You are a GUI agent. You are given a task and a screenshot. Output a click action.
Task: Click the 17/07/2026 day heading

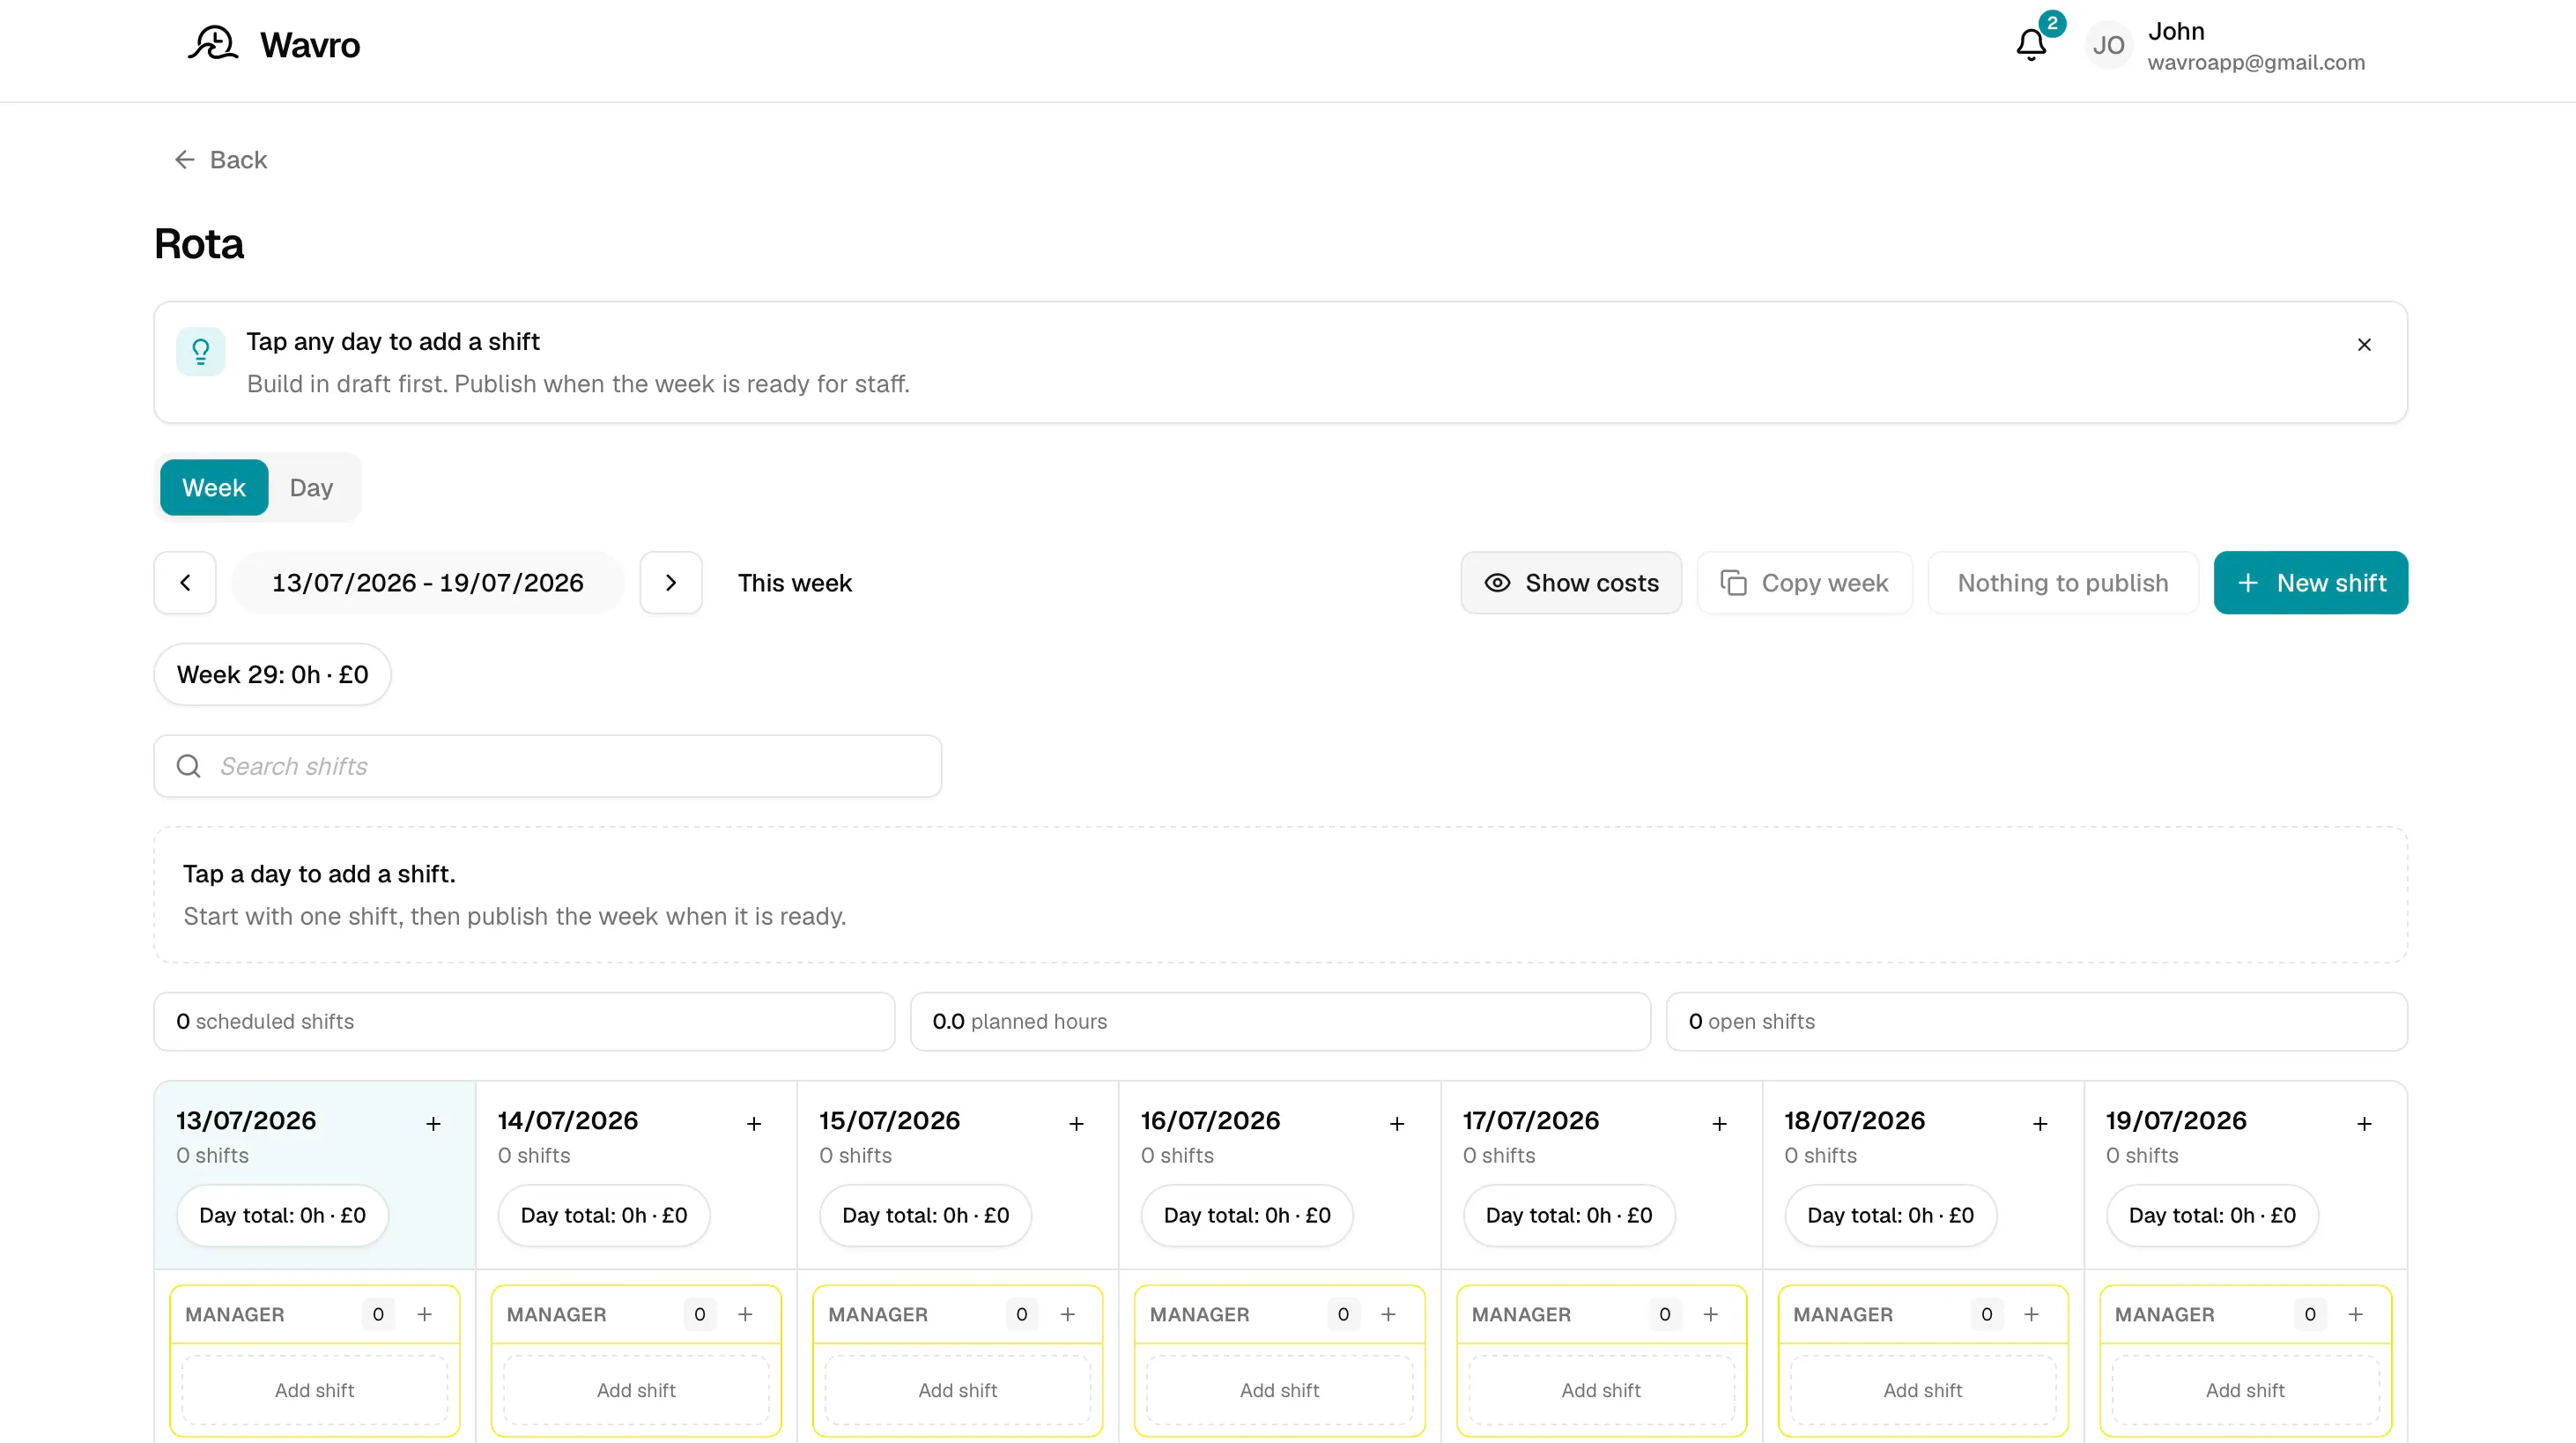click(x=1531, y=1120)
